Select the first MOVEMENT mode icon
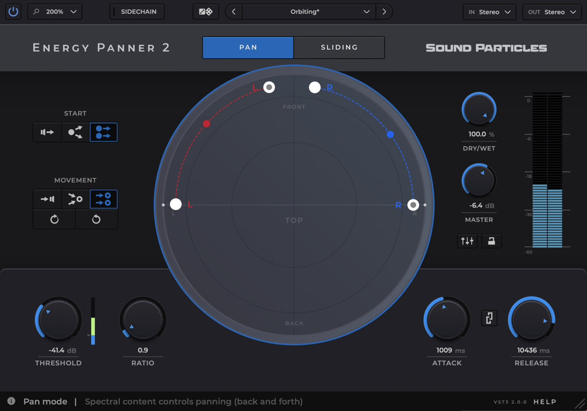 pyautogui.click(x=47, y=199)
